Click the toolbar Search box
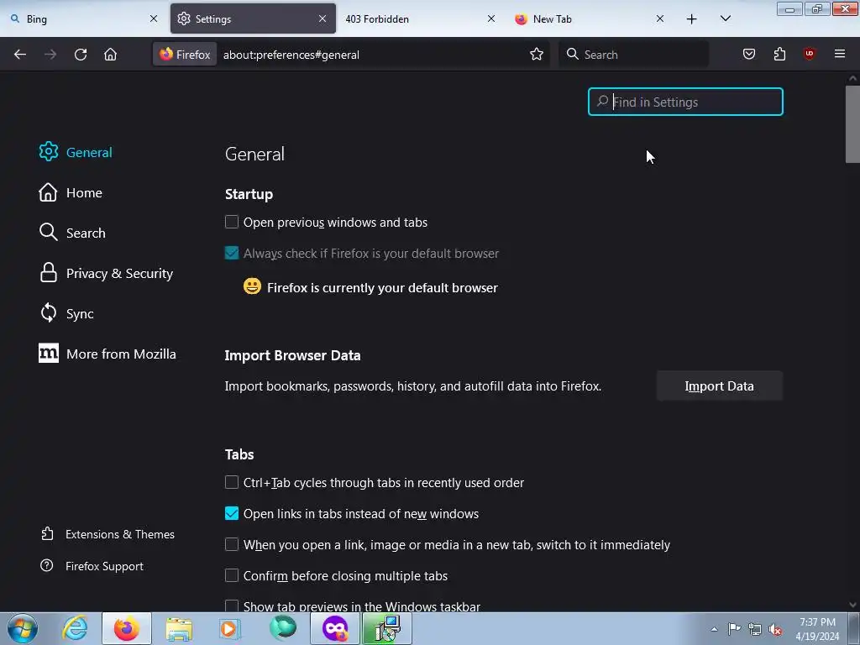This screenshot has height=645, width=860. click(633, 55)
